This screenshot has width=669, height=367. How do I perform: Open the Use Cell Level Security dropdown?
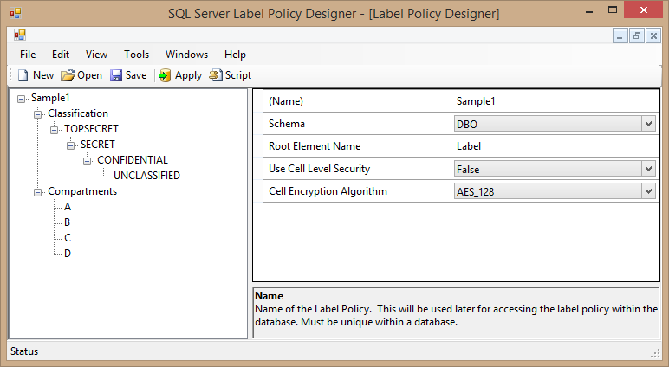pos(648,169)
